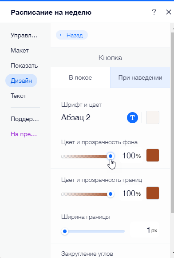
Task: Open the Показать sidebar section
Action: point(24,65)
